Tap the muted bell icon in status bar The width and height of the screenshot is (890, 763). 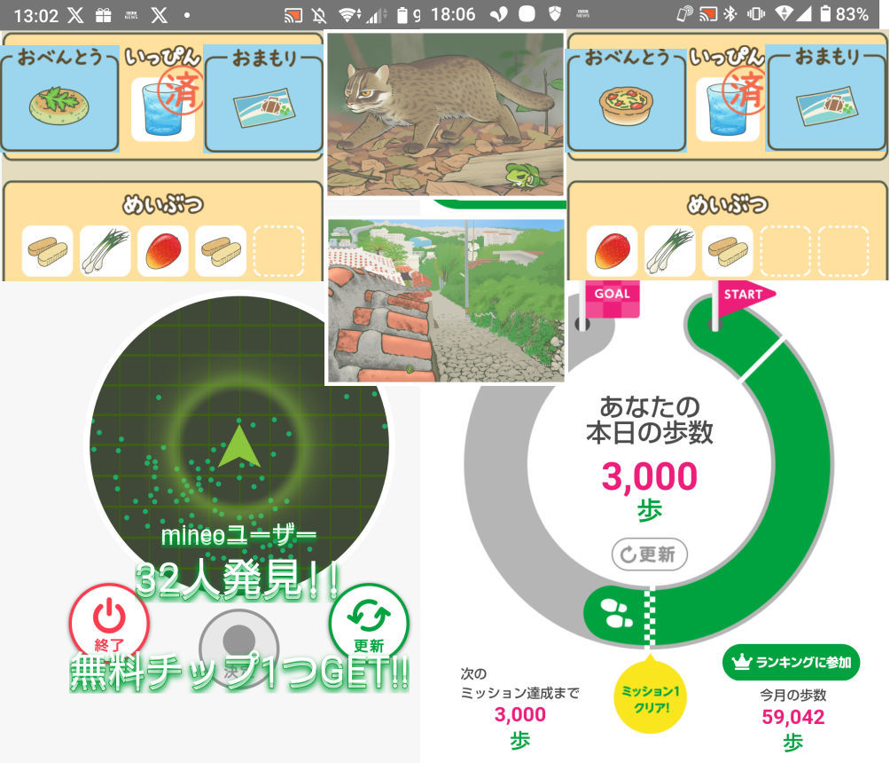coord(319,15)
